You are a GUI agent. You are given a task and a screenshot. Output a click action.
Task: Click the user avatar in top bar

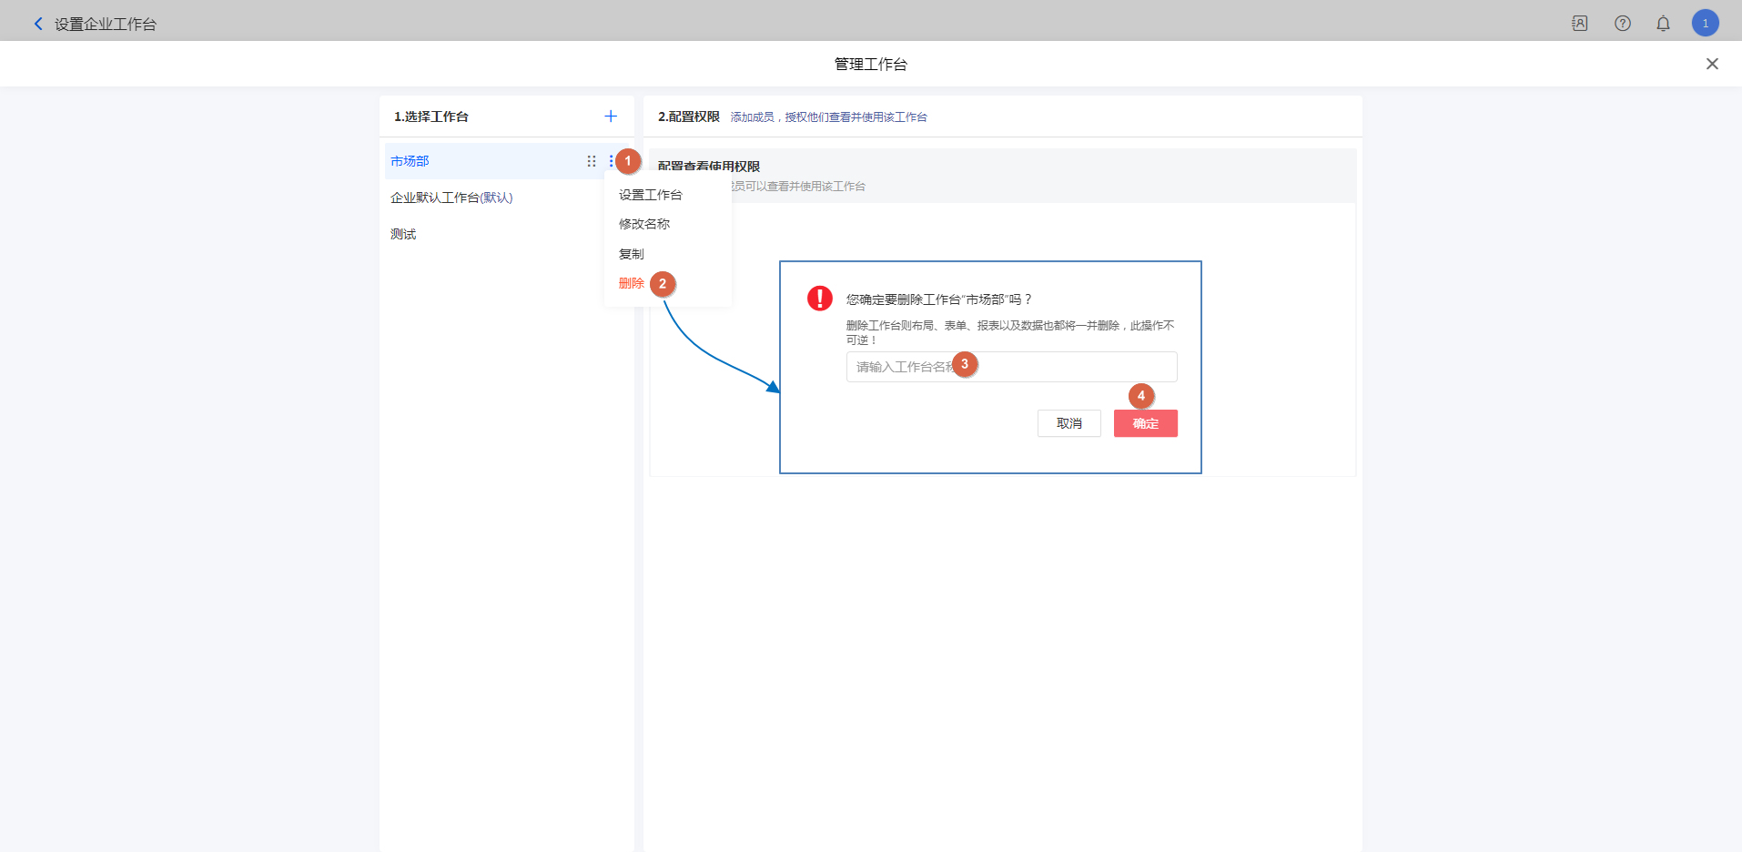tap(1705, 24)
